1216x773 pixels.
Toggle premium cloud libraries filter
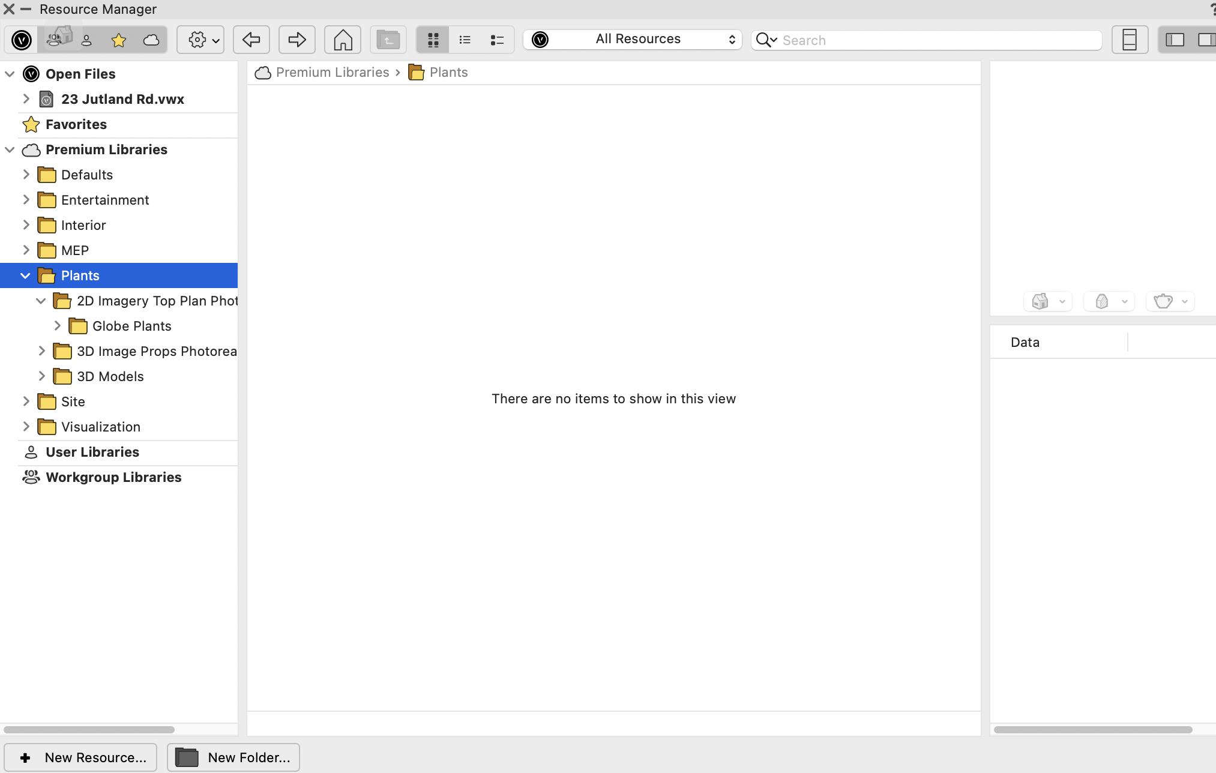pyautogui.click(x=151, y=40)
